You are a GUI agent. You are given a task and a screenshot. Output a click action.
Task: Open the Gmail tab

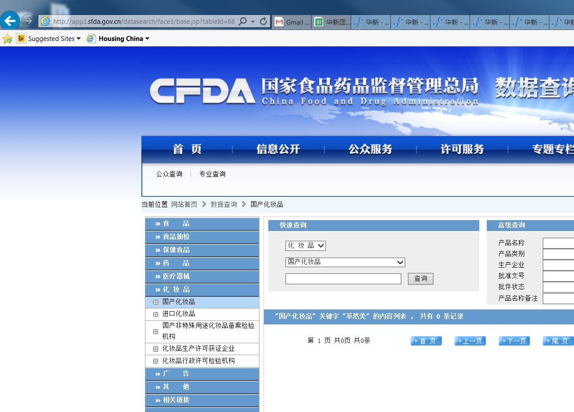(x=292, y=22)
